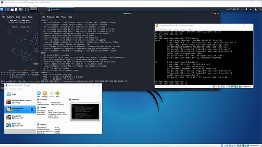Screen dimensions: 262x147
Task: Click the show desktop icon in Kali panel
Action: point(8,9)
